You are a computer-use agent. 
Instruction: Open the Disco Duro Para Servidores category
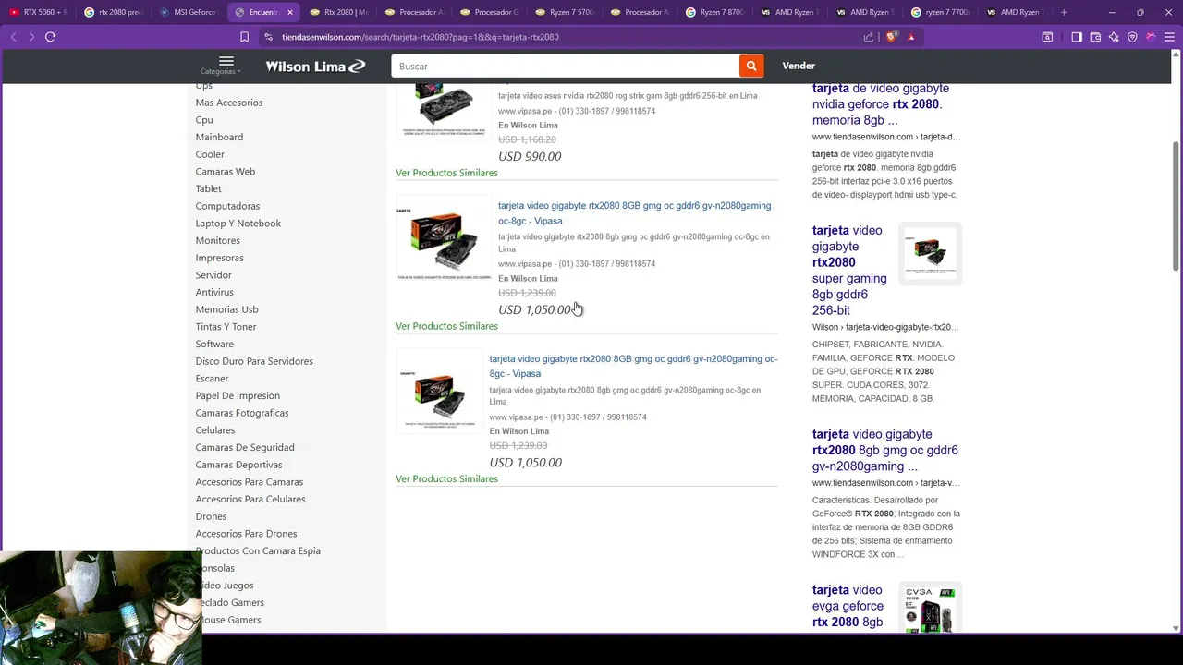254,361
